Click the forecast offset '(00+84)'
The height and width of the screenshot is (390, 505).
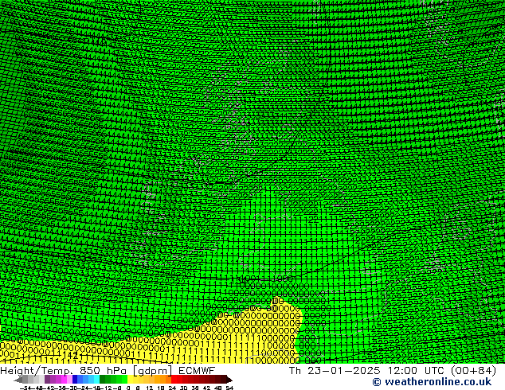[x=473, y=370]
